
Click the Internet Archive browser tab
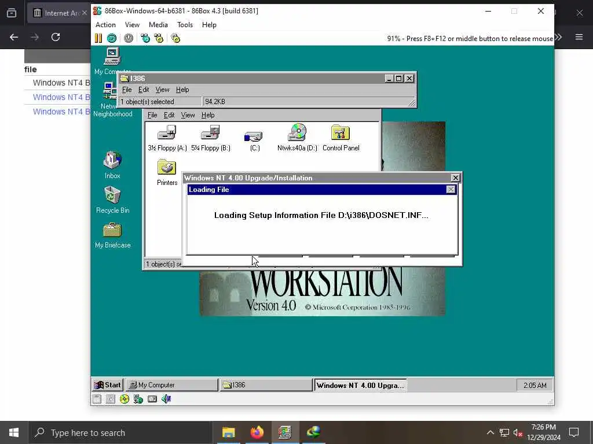pos(58,13)
